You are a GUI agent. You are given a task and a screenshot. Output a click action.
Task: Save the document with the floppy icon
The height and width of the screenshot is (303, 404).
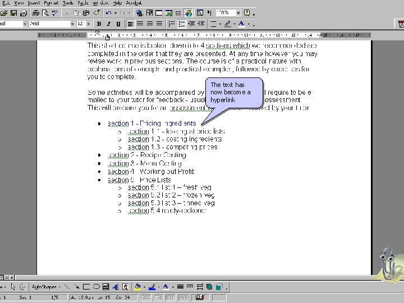(13, 13)
